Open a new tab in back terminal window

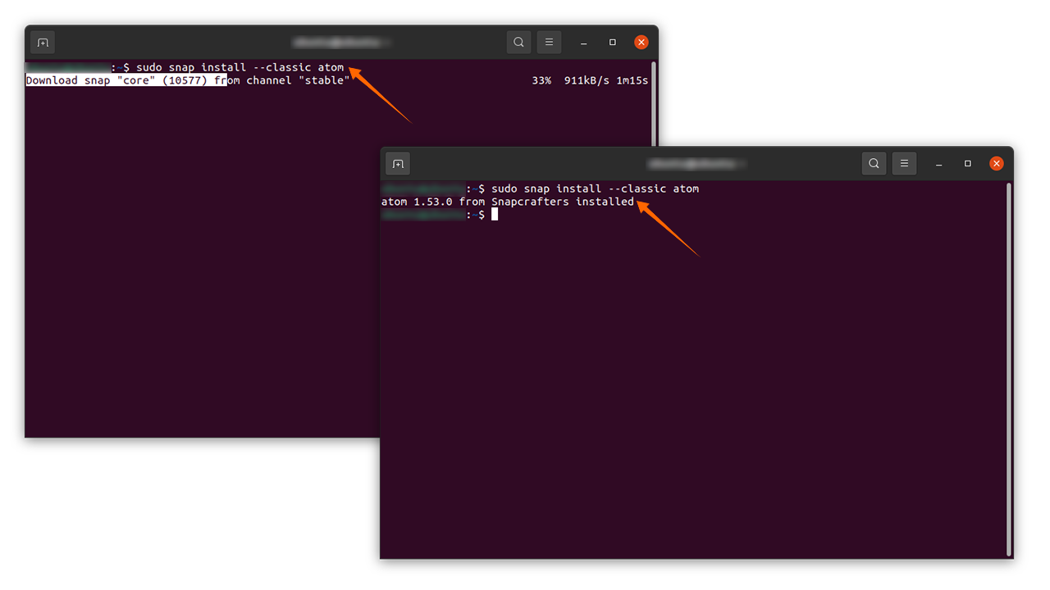coord(43,42)
